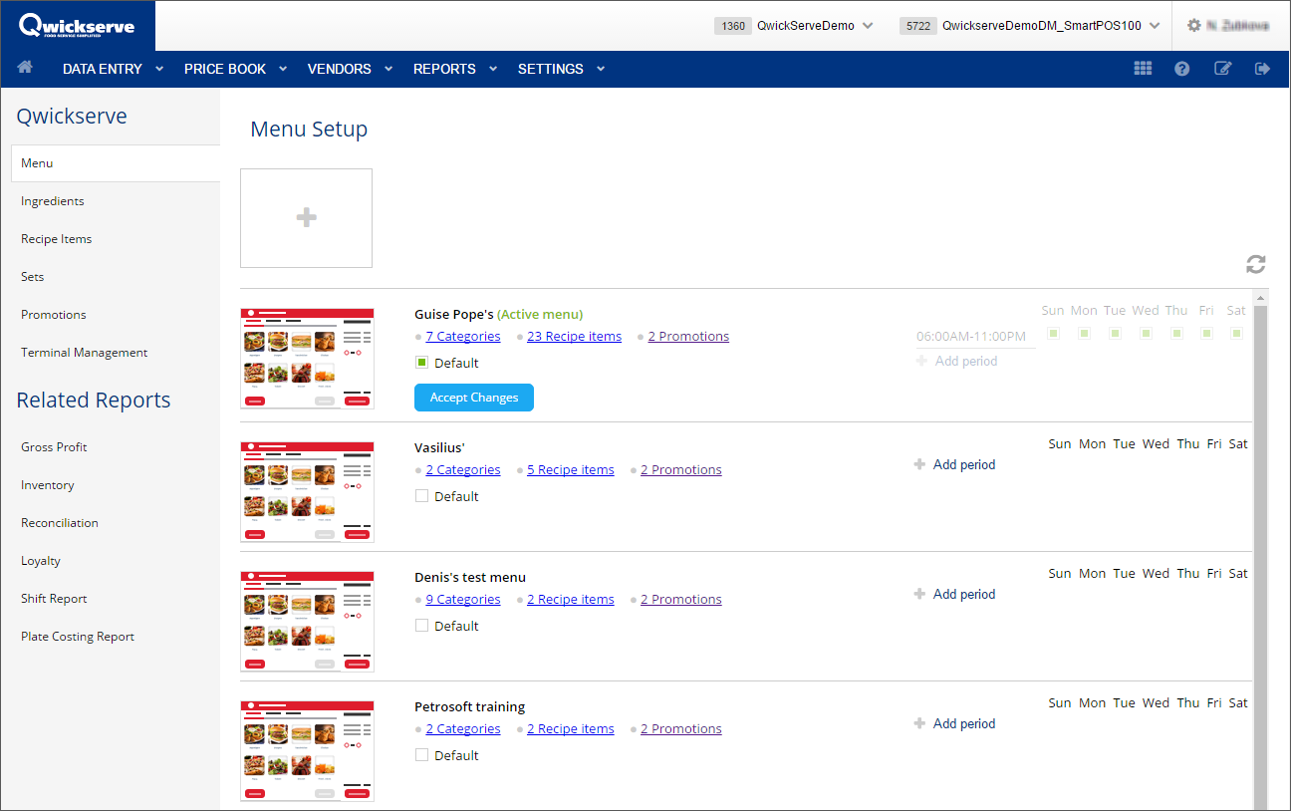Click the sign out icon

(1262, 69)
